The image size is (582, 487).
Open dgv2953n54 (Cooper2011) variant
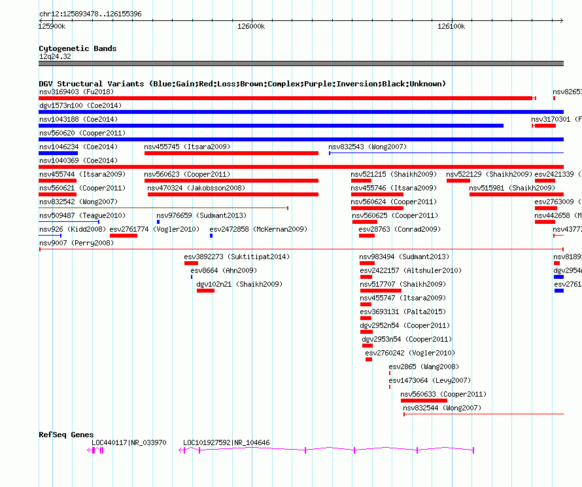pyautogui.click(x=407, y=339)
